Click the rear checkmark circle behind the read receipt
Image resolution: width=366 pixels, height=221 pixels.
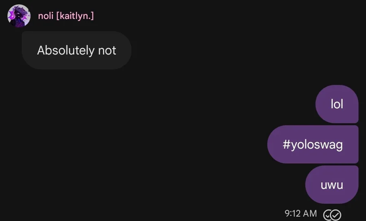327,215
